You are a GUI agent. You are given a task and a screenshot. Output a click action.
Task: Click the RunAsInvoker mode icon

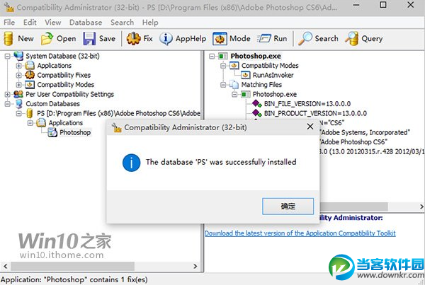click(x=246, y=75)
